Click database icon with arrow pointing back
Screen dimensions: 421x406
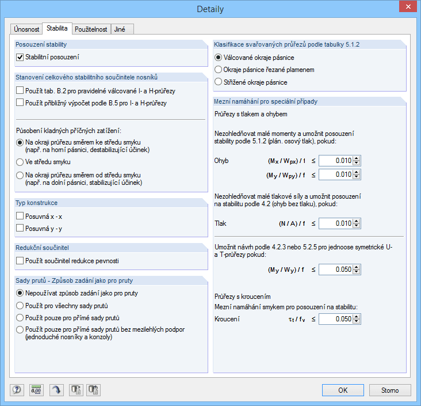(93, 390)
